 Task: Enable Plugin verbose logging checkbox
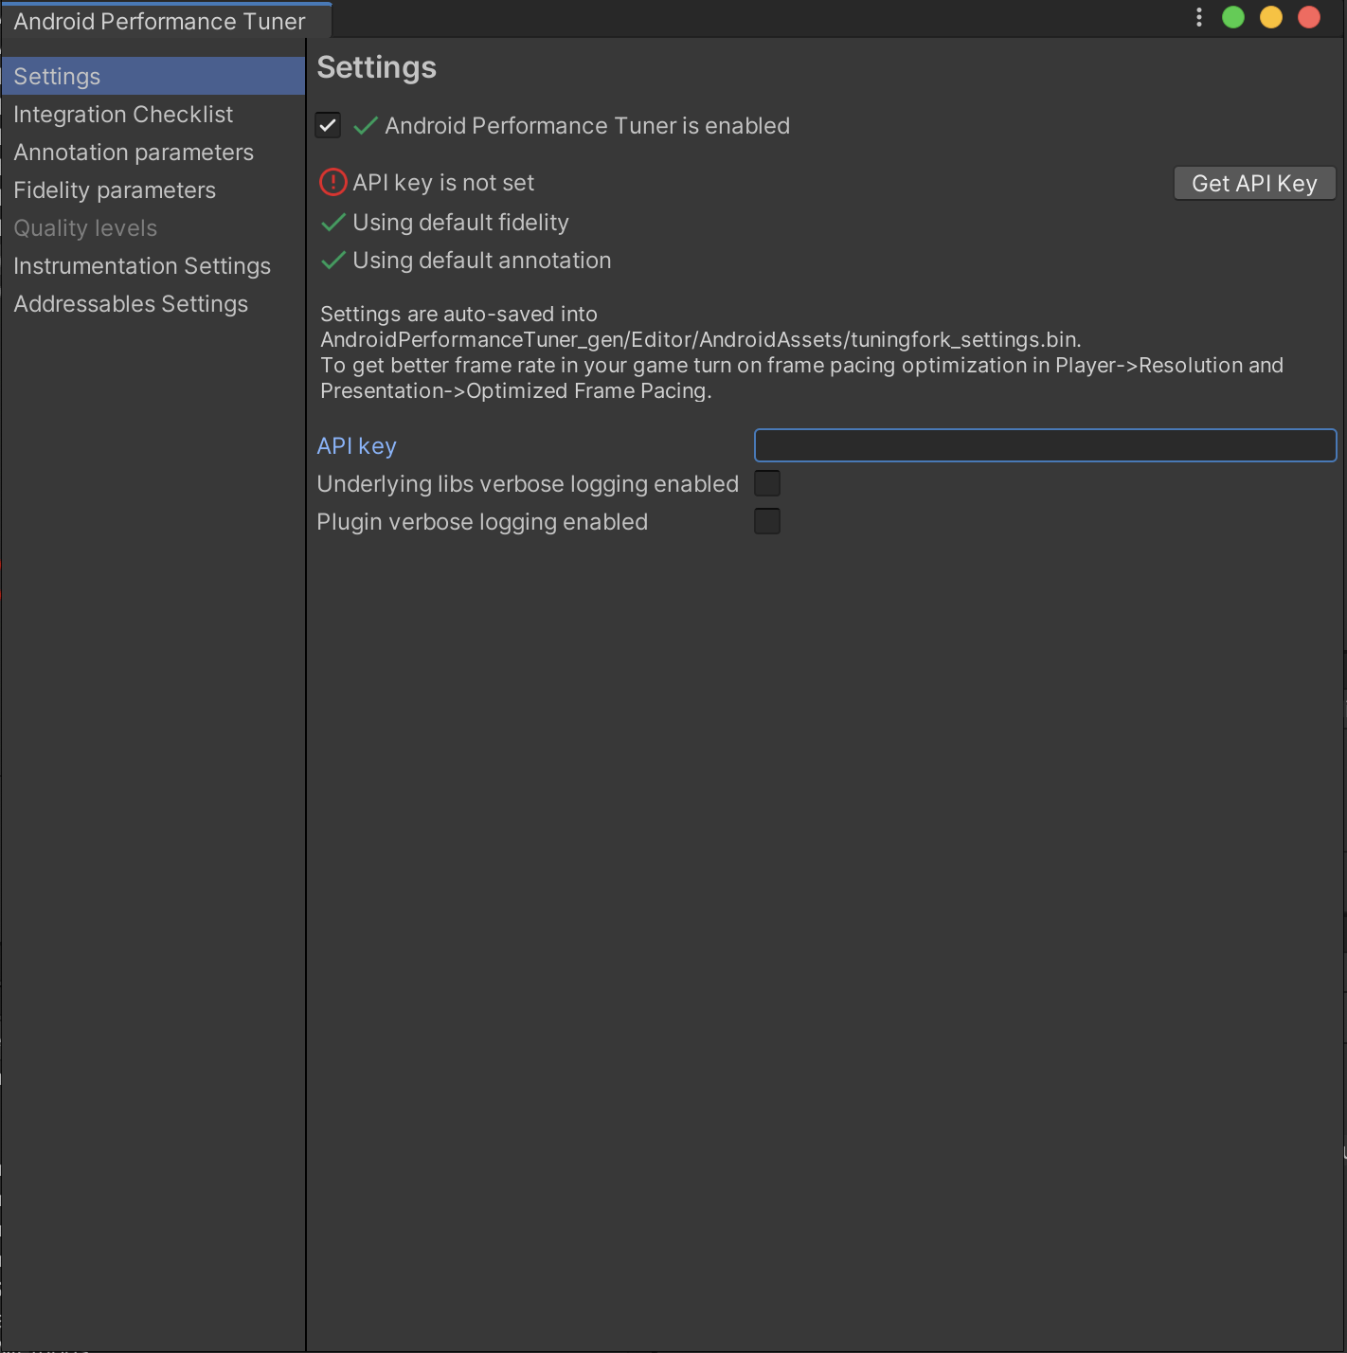pos(767,521)
